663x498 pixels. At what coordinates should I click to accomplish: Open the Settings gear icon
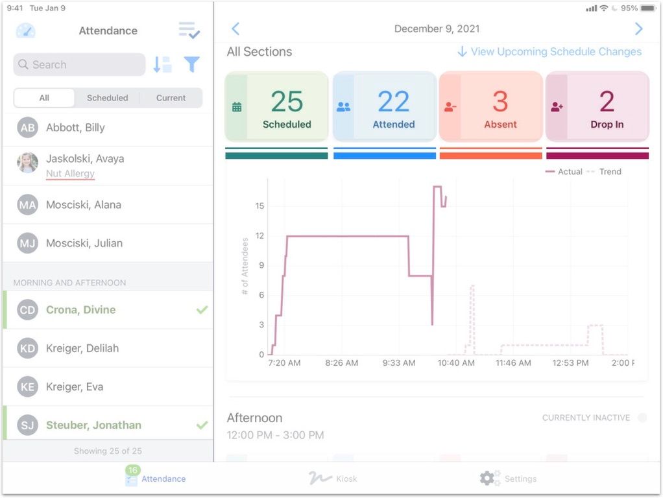coord(490,478)
